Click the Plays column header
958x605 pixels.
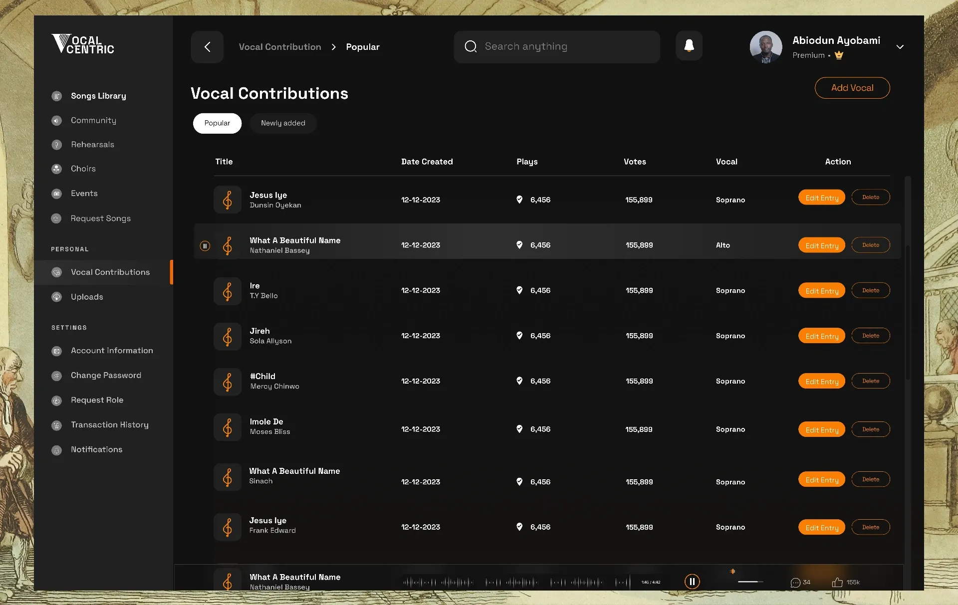click(x=527, y=162)
